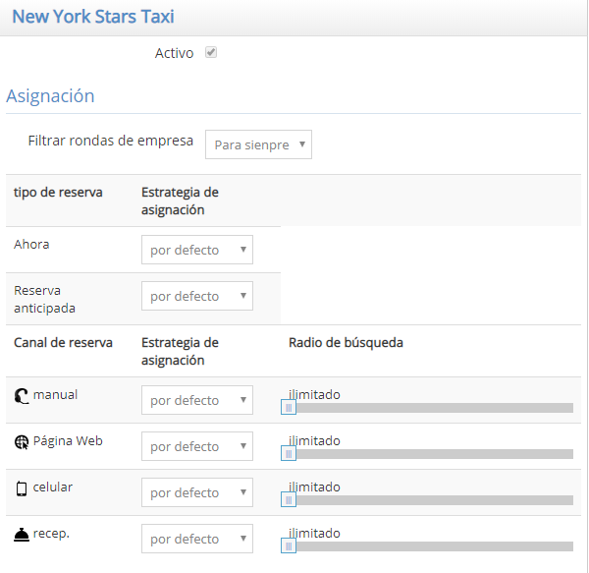Expand the manual channel strategy dropdown
This screenshot has width=589, height=573.
[197, 400]
